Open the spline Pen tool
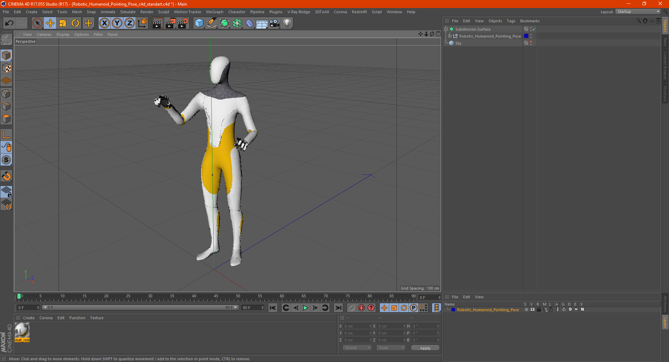Viewport: 669px width, 362px height. pyautogui.click(x=212, y=23)
